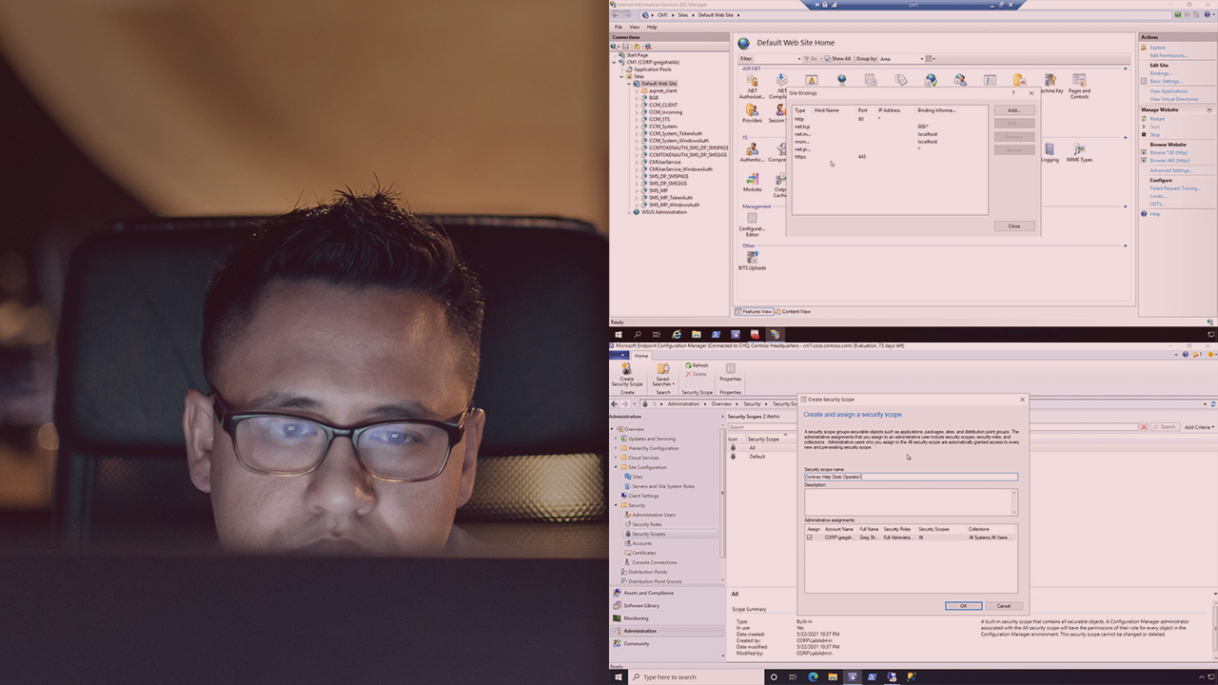Open the MIME Types feature icon
This screenshot has width=1218, height=685.
pyautogui.click(x=1079, y=150)
